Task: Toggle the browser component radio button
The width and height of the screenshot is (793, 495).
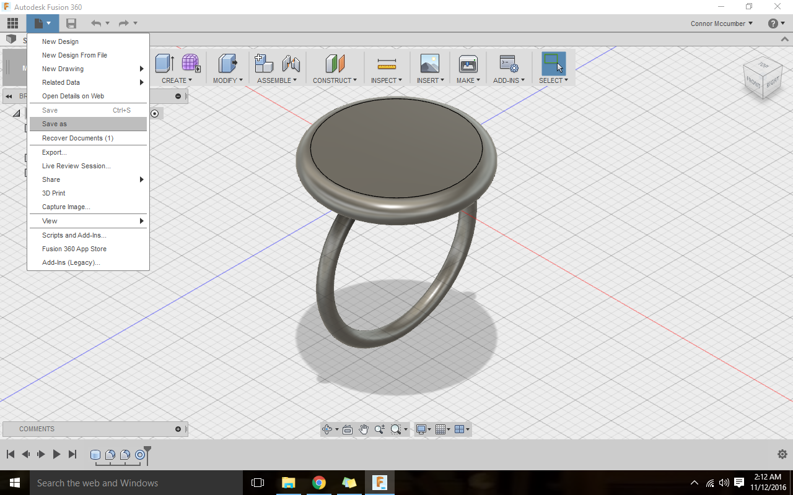Action: (x=155, y=113)
